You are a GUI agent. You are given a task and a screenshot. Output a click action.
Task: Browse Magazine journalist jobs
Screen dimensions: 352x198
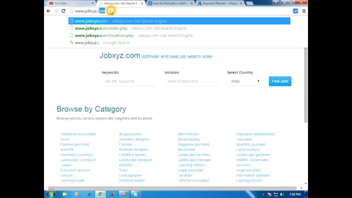[x=194, y=144]
